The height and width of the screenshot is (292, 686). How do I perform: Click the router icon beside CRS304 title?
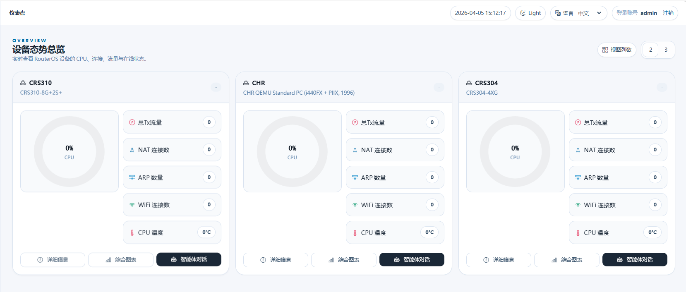tap(469, 83)
